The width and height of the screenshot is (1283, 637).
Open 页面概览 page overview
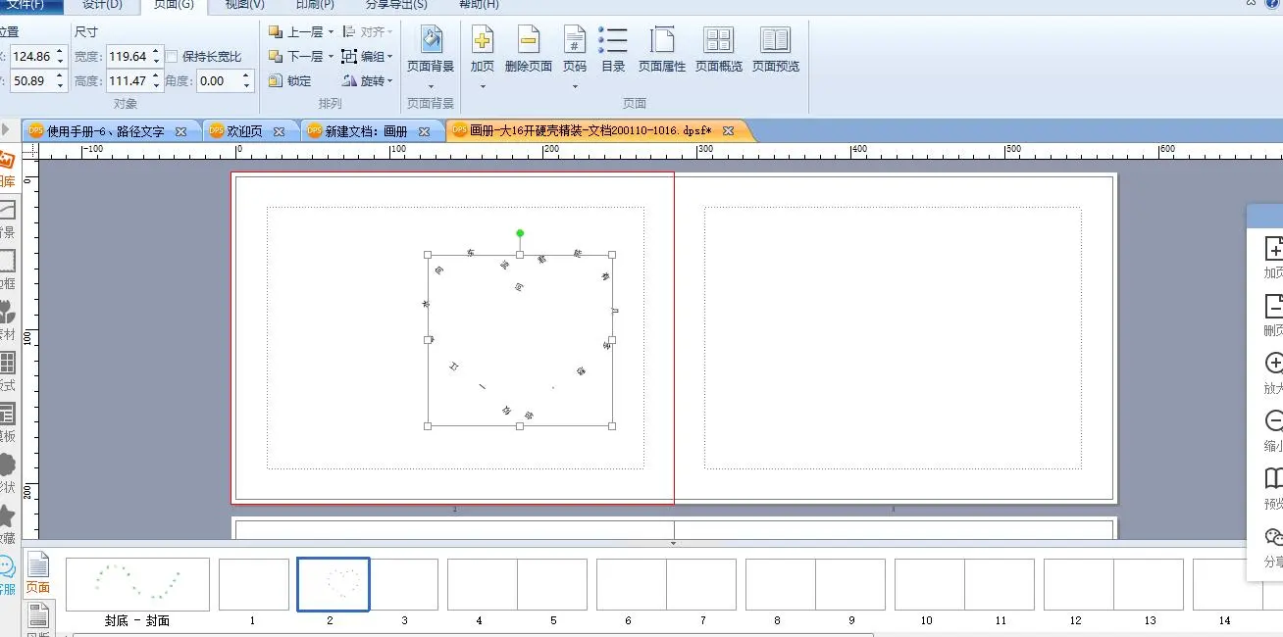click(x=718, y=40)
